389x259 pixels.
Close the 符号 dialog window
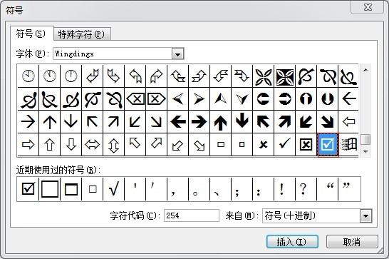(x=368, y=7)
